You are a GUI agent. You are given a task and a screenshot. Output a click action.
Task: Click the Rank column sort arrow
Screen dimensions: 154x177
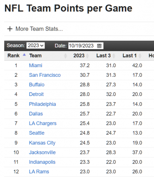coord(24,55)
